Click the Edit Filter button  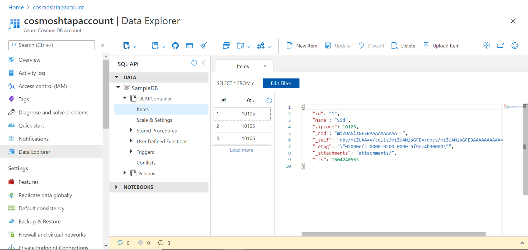click(281, 83)
